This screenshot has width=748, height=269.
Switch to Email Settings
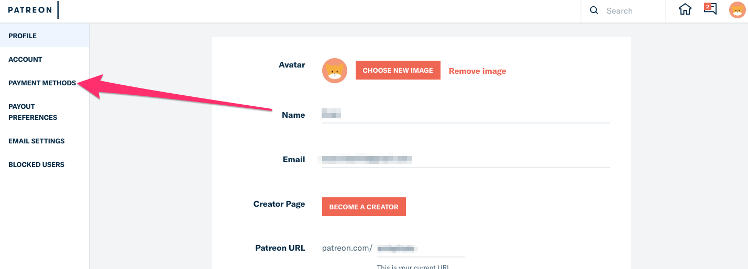tap(37, 141)
